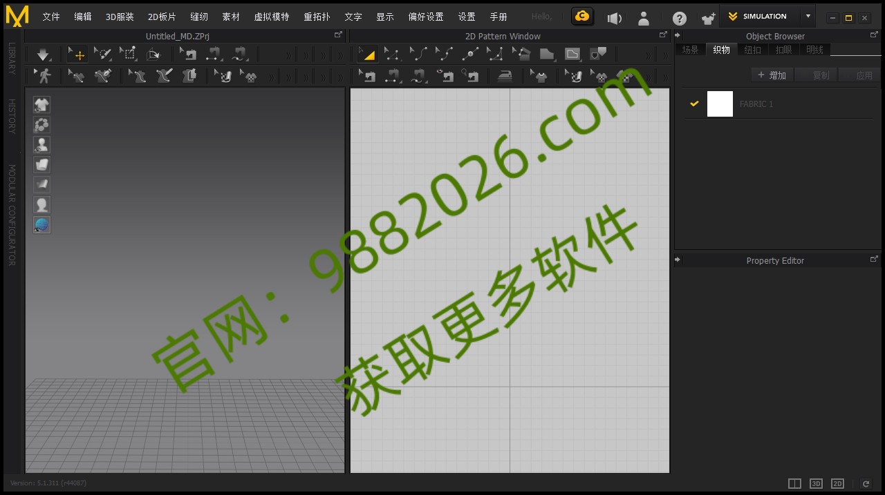Viewport: 885px width, 495px height.
Task: Toggle the head silhouette display icon in the 3D viewport
Action: pos(41,204)
